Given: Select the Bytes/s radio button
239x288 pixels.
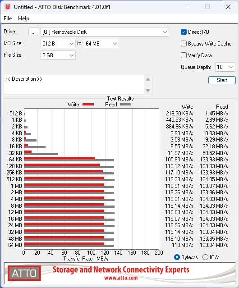Looking at the screenshot, I should pyautogui.click(x=177, y=257).
